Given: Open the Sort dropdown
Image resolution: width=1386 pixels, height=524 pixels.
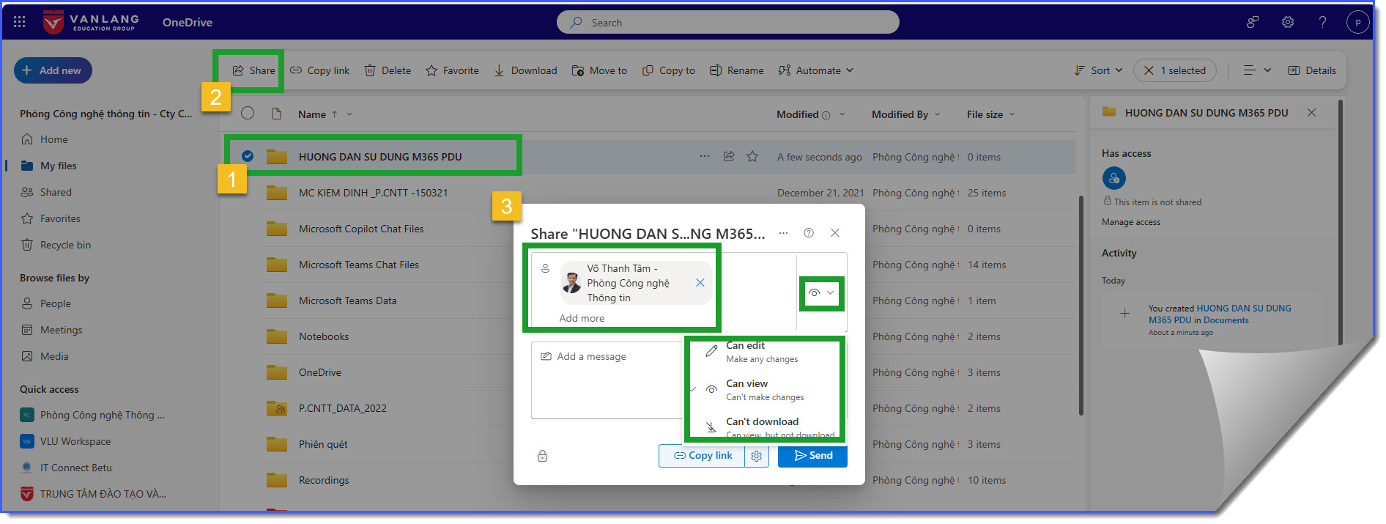Looking at the screenshot, I should (1098, 70).
